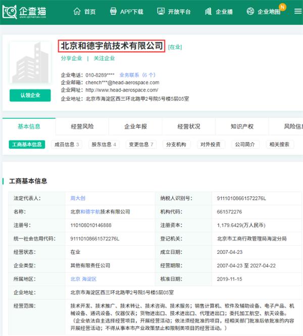
Task: Click company type 其他有限责任公司
Action: 90,265
